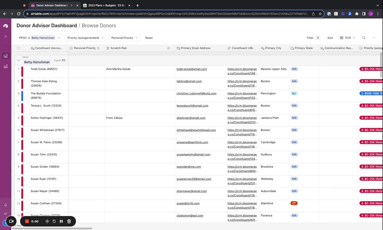Viewport: 383px width, 230px height.
Task: Stop the recording with the red square
Action: [x=27, y=221]
